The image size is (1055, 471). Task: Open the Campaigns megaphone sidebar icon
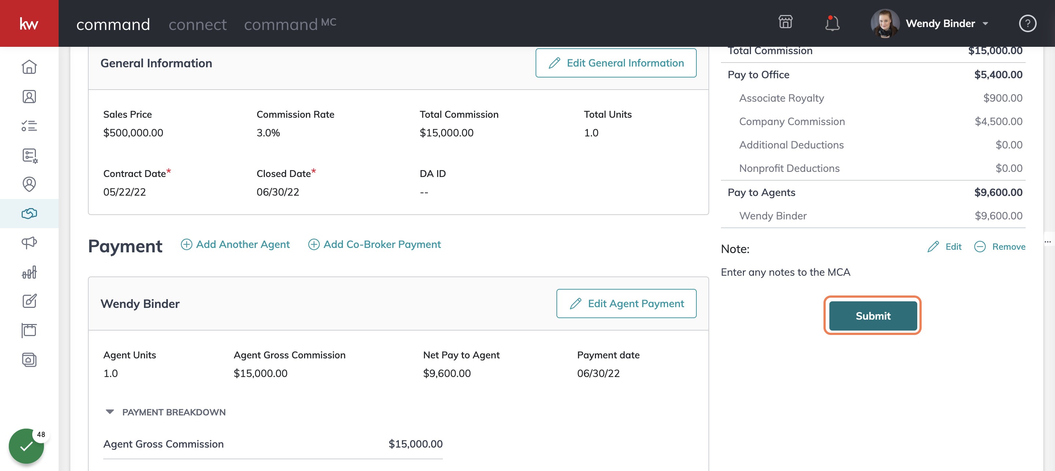click(x=29, y=243)
